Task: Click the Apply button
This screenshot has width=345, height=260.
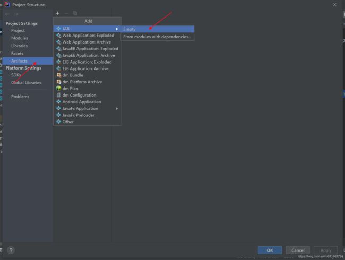Action: point(326,250)
